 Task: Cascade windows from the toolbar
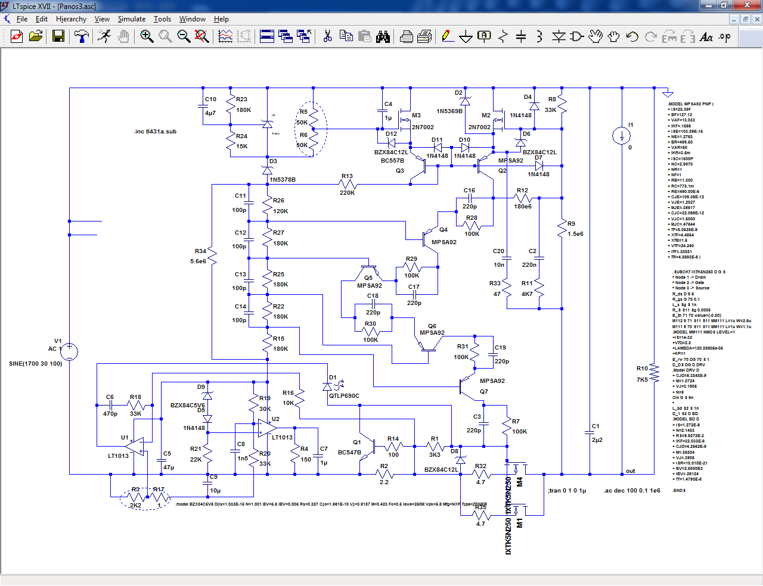[286, 37]
